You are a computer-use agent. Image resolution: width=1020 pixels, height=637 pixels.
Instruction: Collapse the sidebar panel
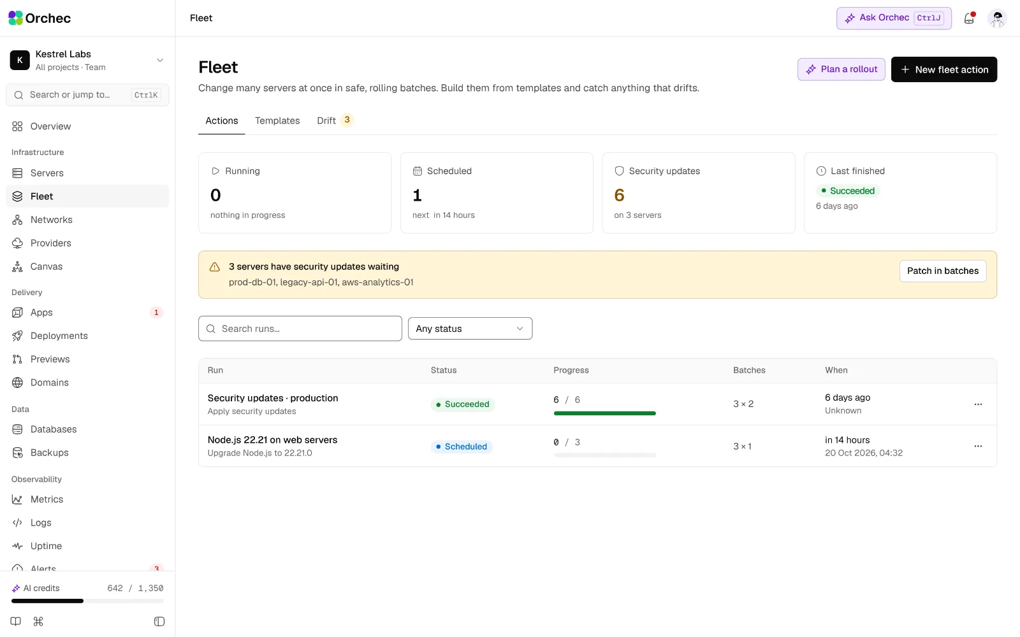click(x=159, y=622)
